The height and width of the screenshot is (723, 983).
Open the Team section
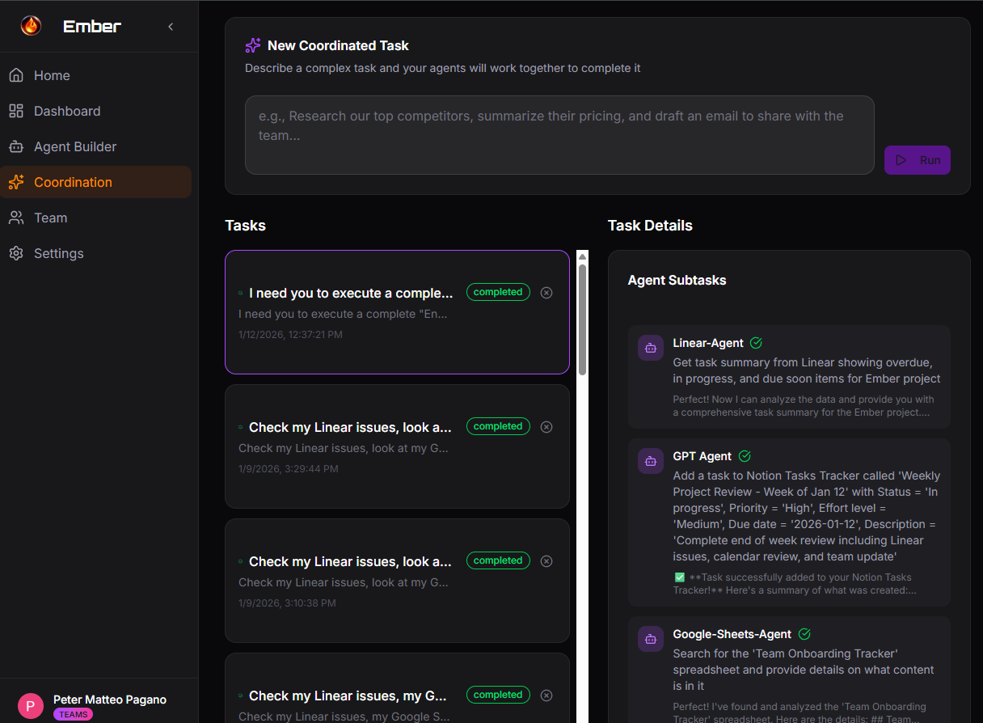coord(95,218)
